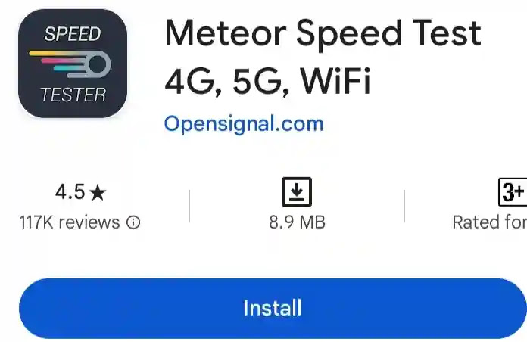Tap the black star beside 4.5
This screenshot has width=527, height=342.
[98, 192]
